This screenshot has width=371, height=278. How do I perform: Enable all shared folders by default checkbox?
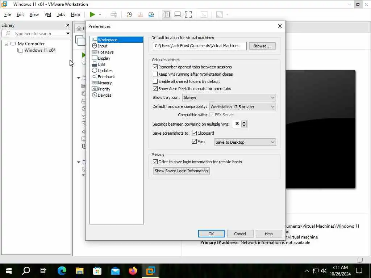point(155,81)
